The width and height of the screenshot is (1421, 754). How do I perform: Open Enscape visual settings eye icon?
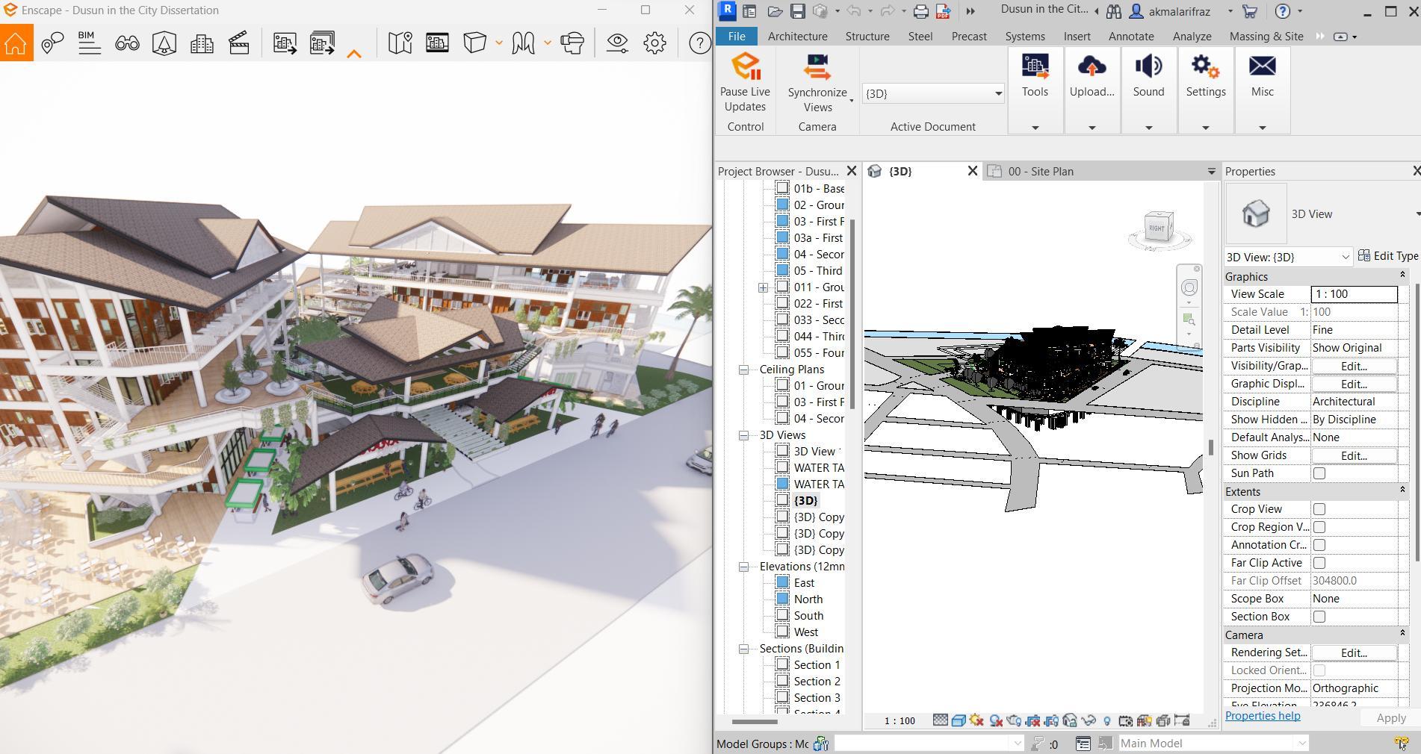click(617, 43)
